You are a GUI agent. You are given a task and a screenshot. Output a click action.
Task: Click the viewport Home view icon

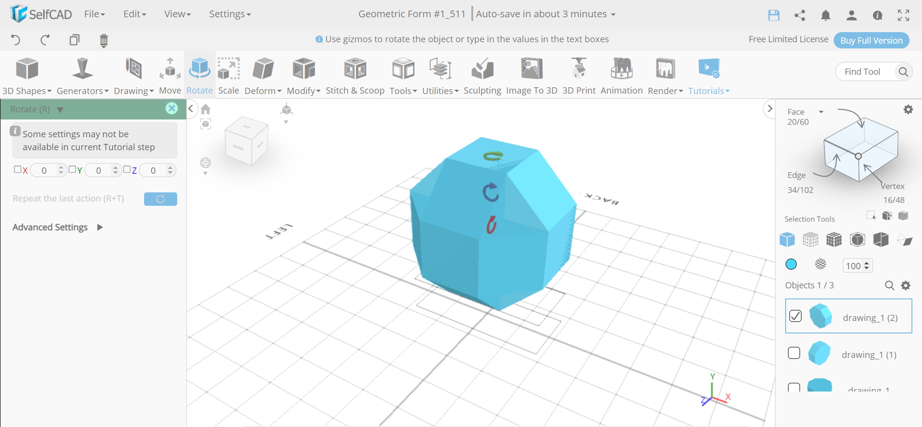coord(206,109)
